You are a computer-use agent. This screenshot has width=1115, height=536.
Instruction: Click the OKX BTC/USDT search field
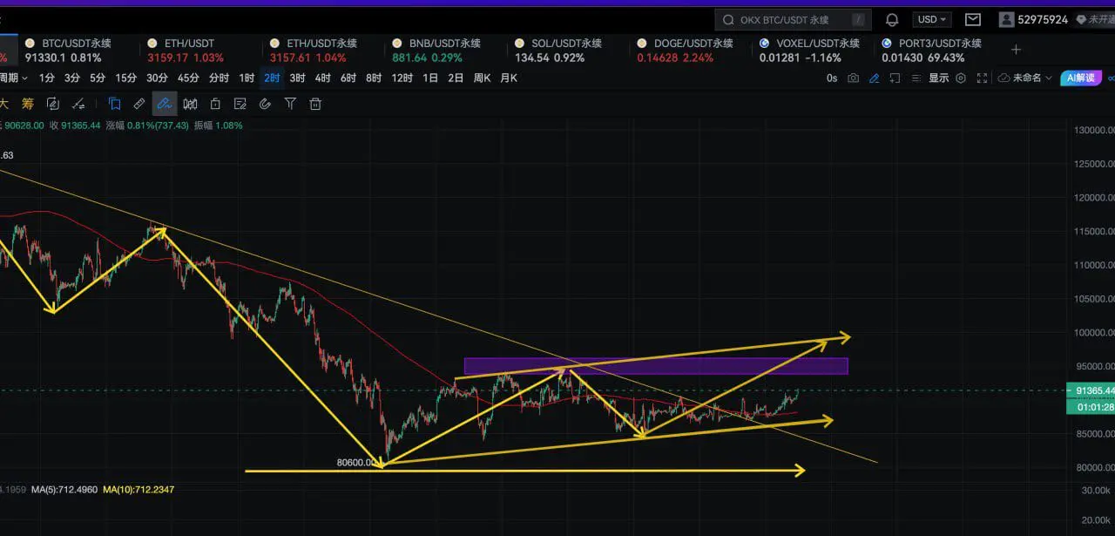(x=793, y=19)
